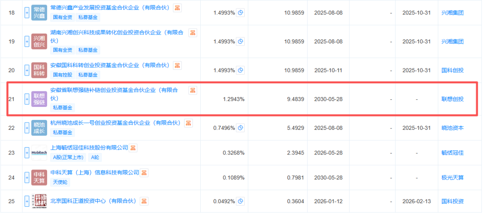
Task: Open structure chart icon next to 安徽国科科转
Action: click(177, 65)
